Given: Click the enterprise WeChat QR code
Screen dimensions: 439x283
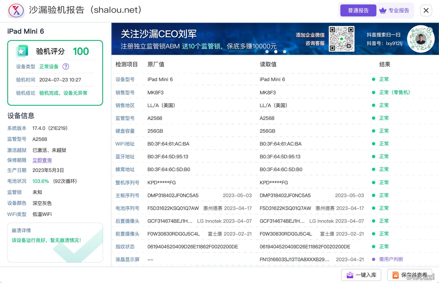Looking at the screenshot, I should (x=342, y=39).
